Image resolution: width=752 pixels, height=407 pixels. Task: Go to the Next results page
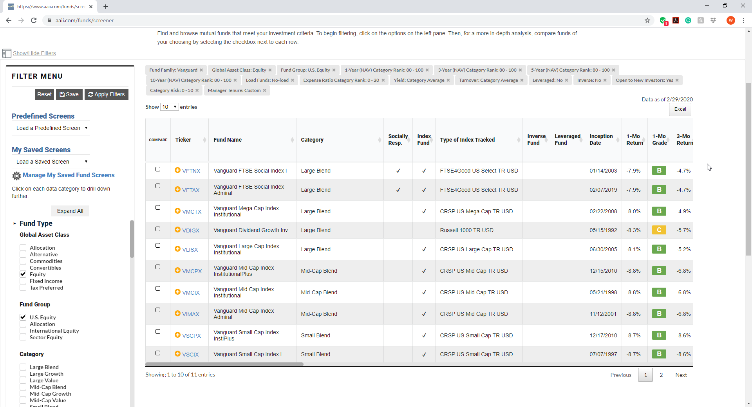tap(681, 375)
